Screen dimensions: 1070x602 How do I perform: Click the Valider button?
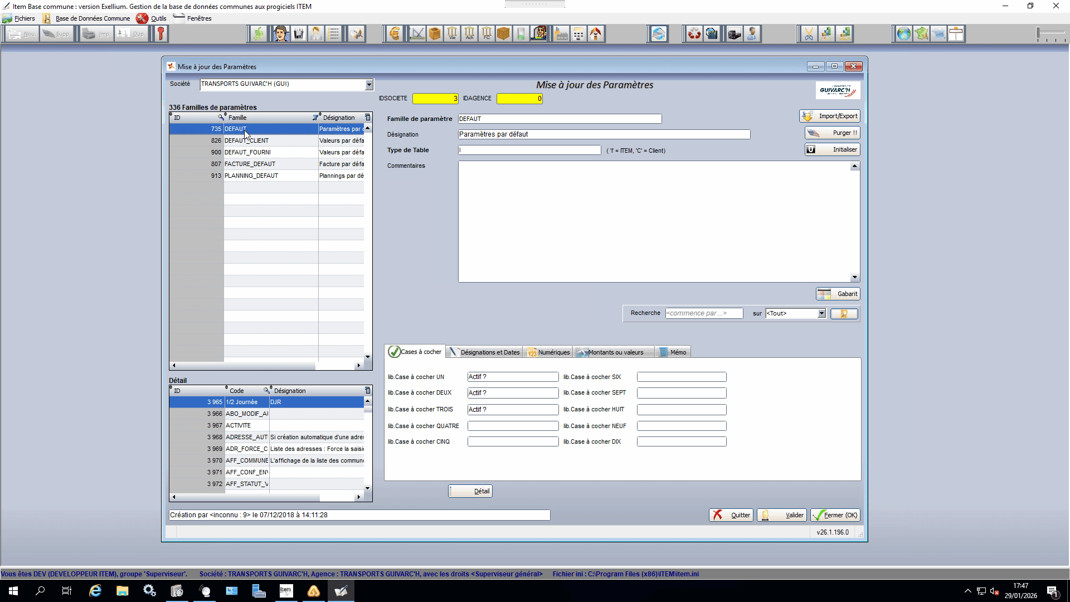(782, 515)
